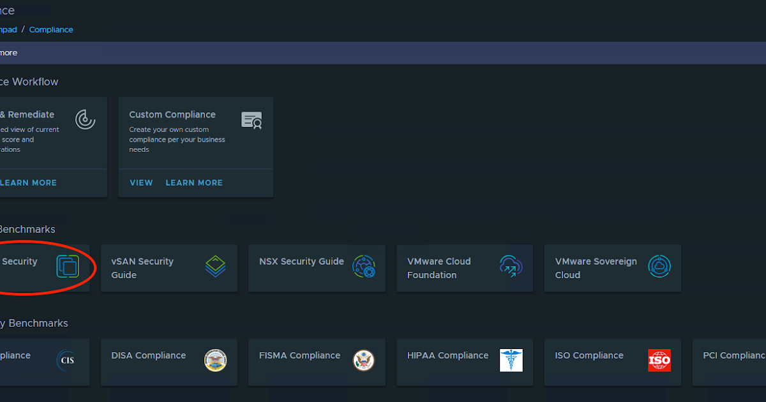
Task: Click the VMware Cloud Foundation cloud icon
Action: pos(511,266)
